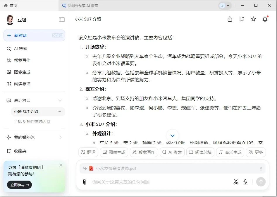Viewport: 277px width, 197px height.
Task: Click the send arrow button
Action: (261, 182)
